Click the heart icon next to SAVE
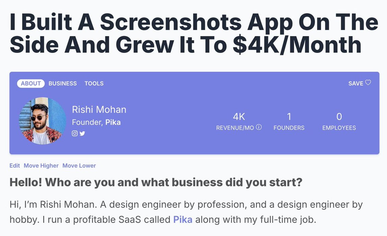Viewport: 387px width, 236px height. [x=368, y=83]
